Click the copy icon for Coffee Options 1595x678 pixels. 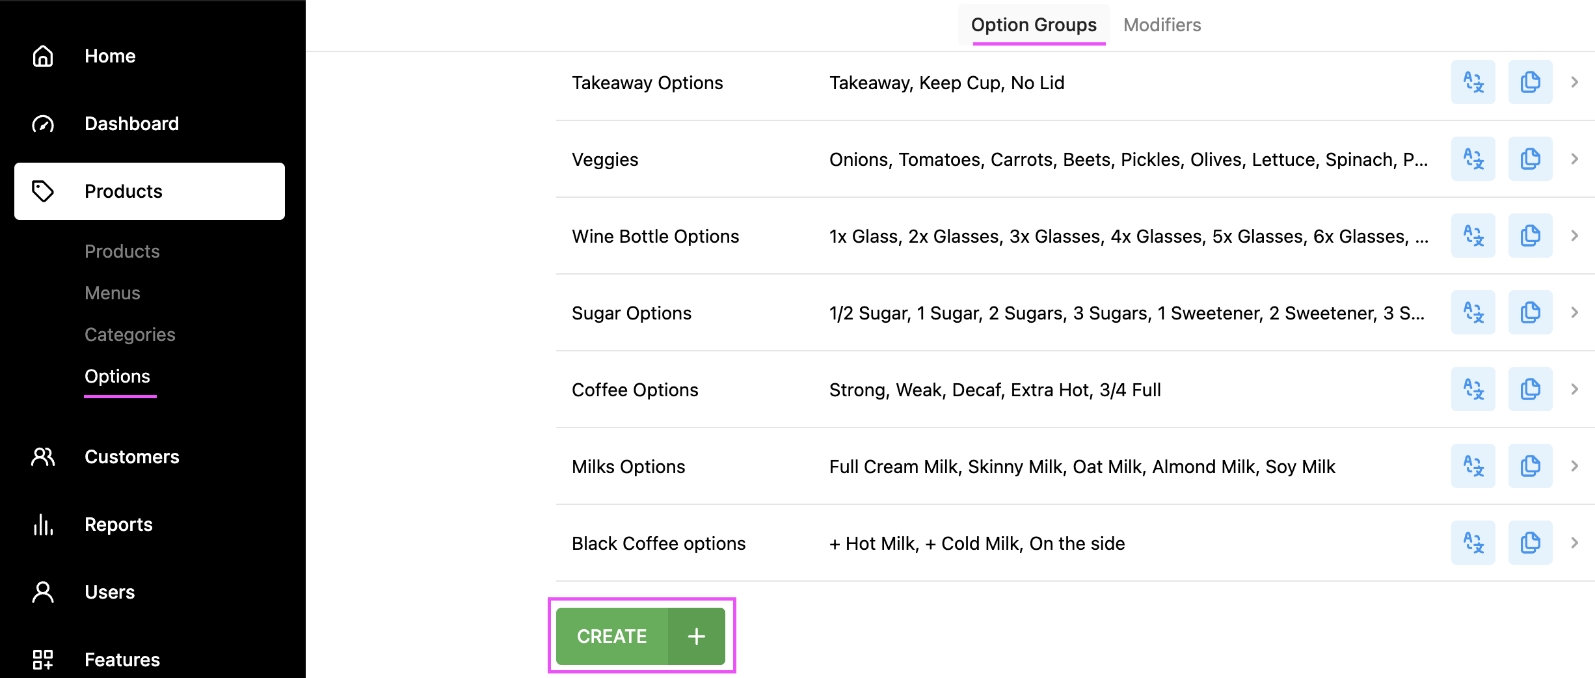pyautogui.click(x=1530, y=389)
